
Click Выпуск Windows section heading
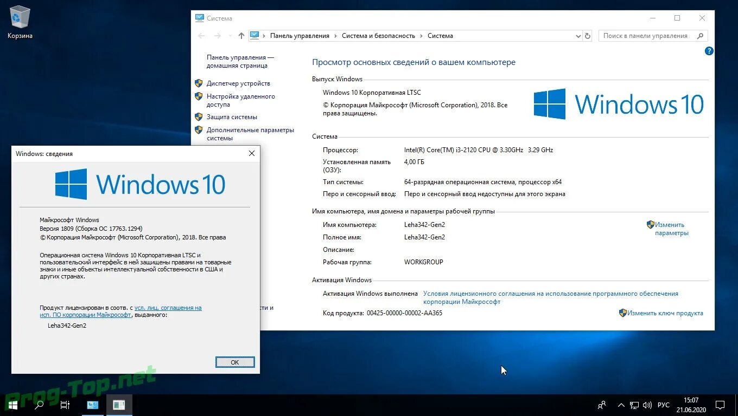pos(337,79)
